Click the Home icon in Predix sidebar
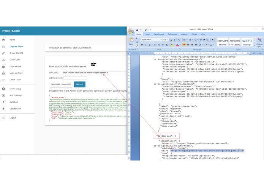 point(3,40)
